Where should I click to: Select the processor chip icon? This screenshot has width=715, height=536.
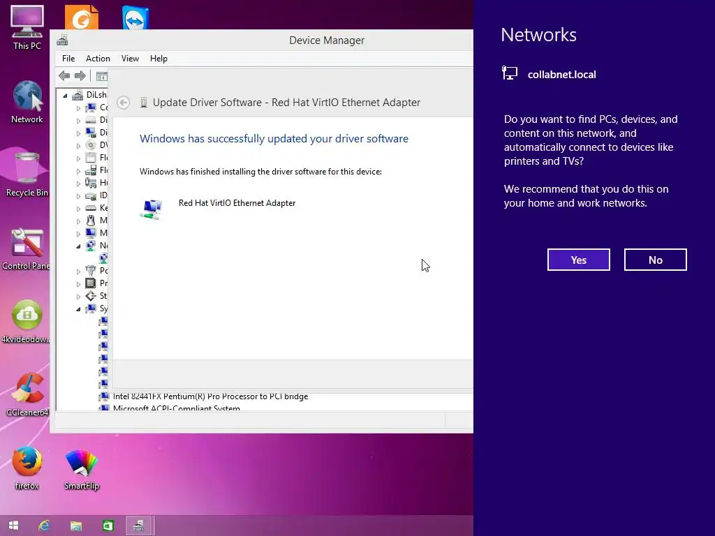click(91, 283)
